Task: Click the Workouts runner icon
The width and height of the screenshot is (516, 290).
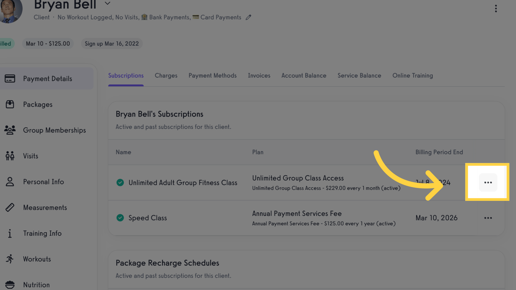Action: click(x=10, y=259)
